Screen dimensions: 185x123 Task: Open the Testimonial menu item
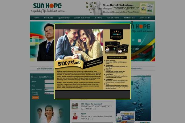pyautogui.click(x=129, y=18)
